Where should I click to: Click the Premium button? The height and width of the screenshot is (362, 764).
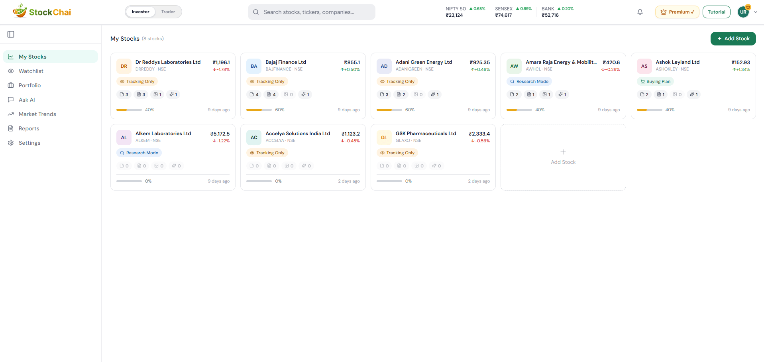[x=677, y=12]
